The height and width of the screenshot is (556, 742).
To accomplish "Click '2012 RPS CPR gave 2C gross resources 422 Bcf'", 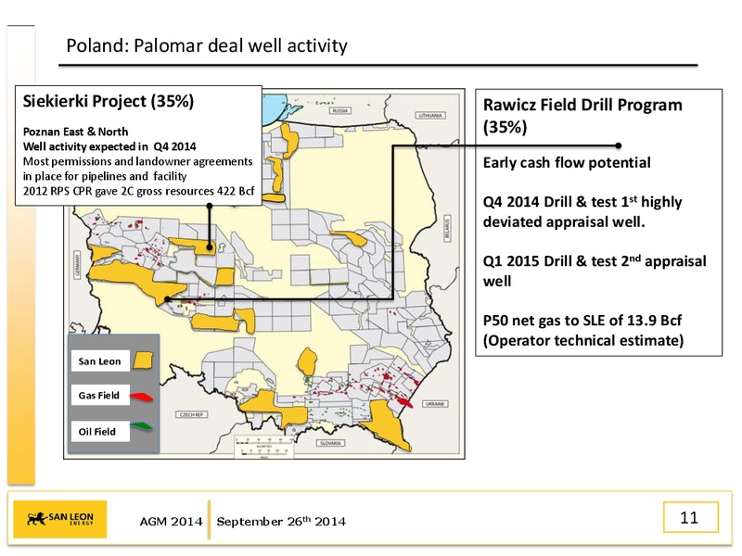I will 138,191.
